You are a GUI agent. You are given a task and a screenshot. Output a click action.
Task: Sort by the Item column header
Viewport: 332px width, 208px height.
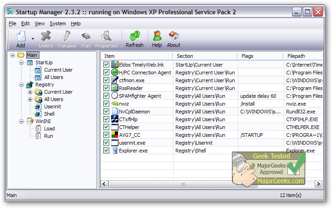(136, 56)
